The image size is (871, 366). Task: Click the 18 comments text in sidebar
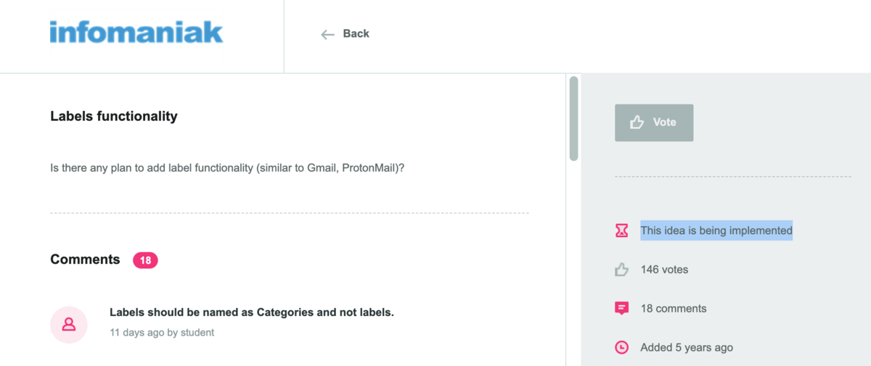click(674, 308)
